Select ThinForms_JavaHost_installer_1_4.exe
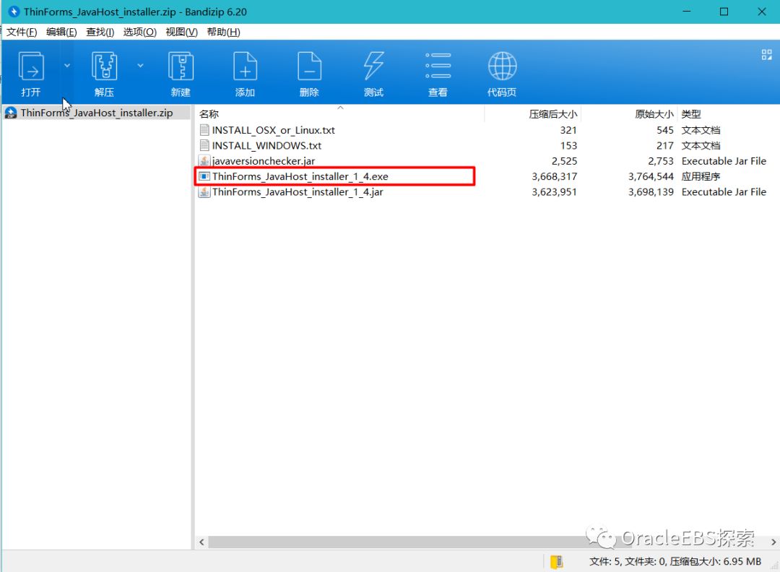 coord(300,176)
